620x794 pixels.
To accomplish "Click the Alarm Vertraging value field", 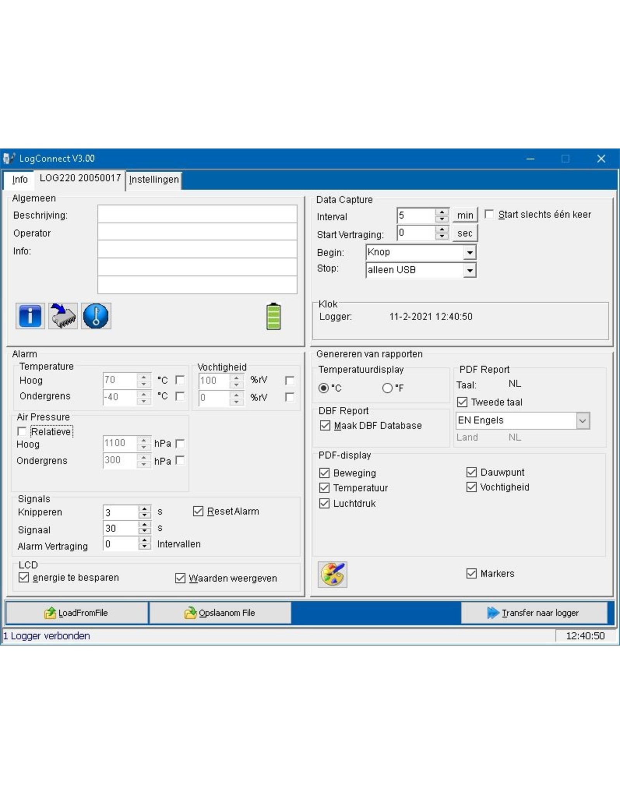I will pyautogui.click(x=121, y=544).
